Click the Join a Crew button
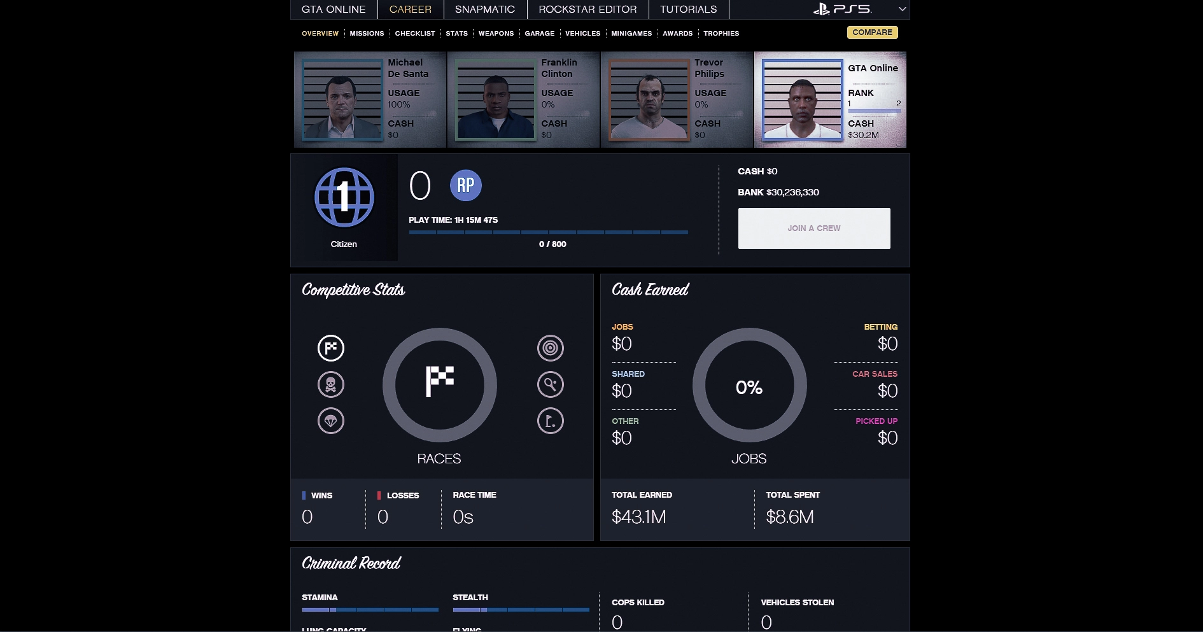 [814, 228]
